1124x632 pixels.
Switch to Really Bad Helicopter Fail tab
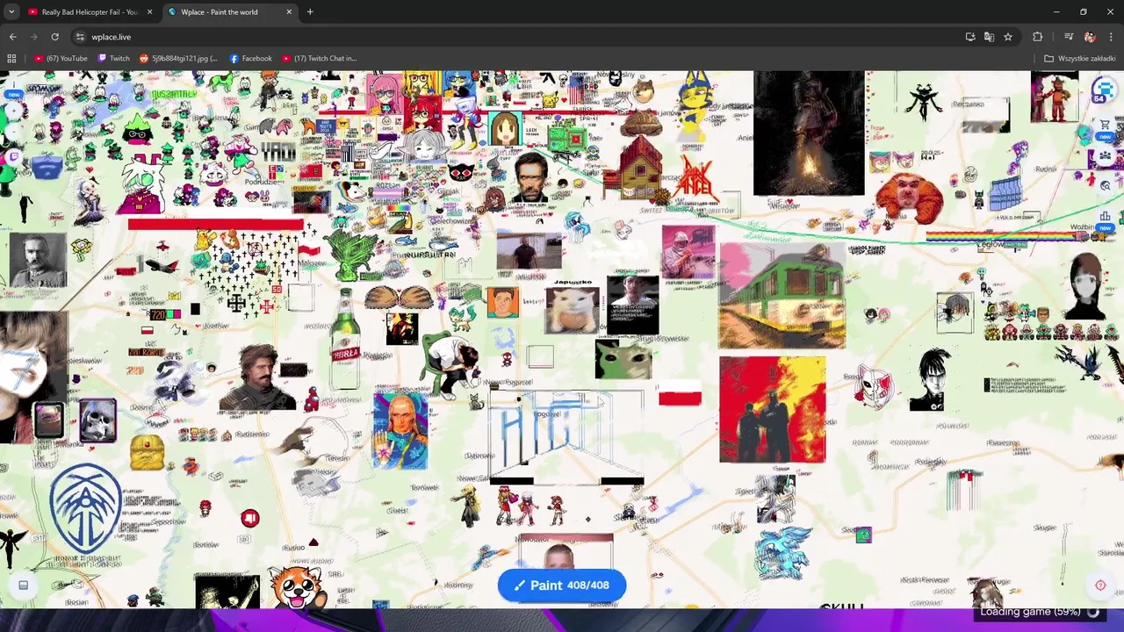(90, 12)
